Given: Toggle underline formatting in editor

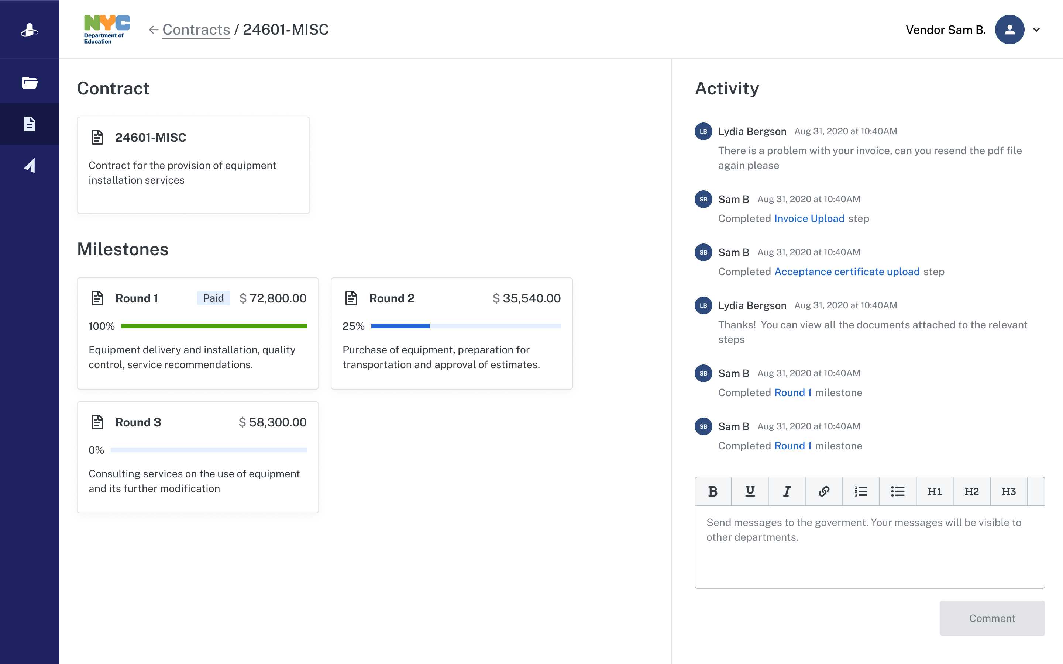Looking at the screenshot, I should (x=750, y=491).
